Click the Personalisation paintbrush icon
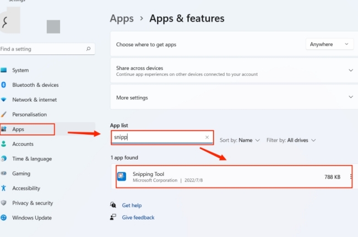This screenshot has height=237, width=358. [x=3, y=114]
